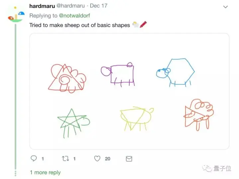Click the orange curly sheep sketch
This screenshot has width=239, height=179.
[x=198, y=114]
